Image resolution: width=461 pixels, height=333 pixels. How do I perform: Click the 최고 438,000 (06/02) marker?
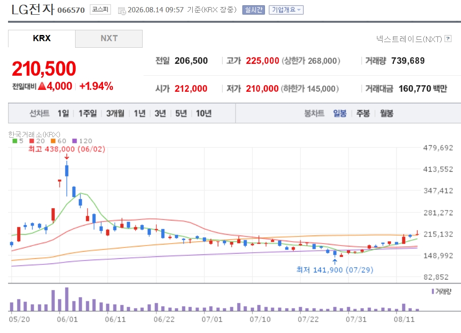(67, 149)
